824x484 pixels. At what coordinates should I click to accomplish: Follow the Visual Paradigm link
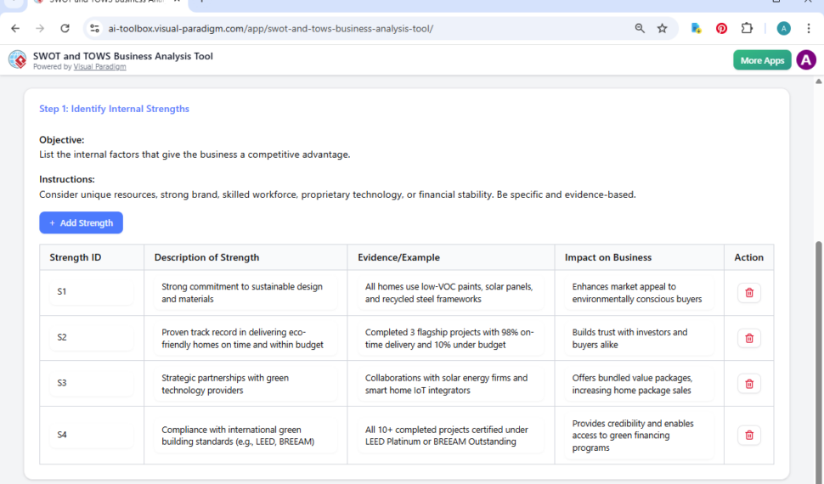pos(99,67)
